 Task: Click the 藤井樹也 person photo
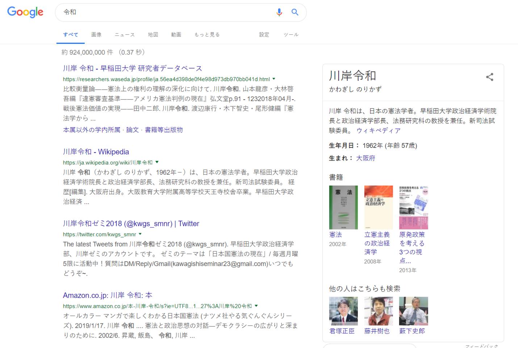click(378, 311)
